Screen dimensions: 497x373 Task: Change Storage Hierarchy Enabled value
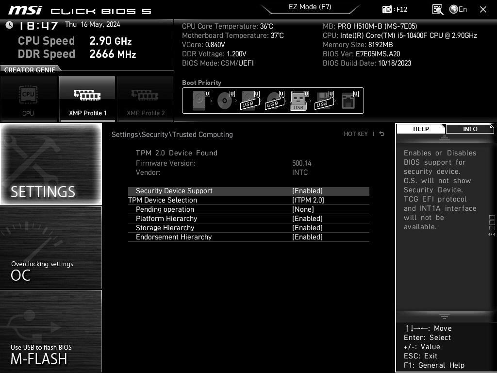coord(307,228)
